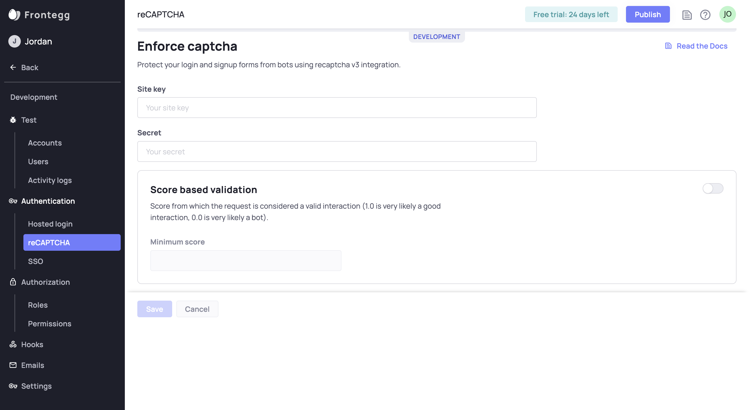Expand the Settings section in sidebar
The width and height of the screenshot is (749, 410).
36,386
